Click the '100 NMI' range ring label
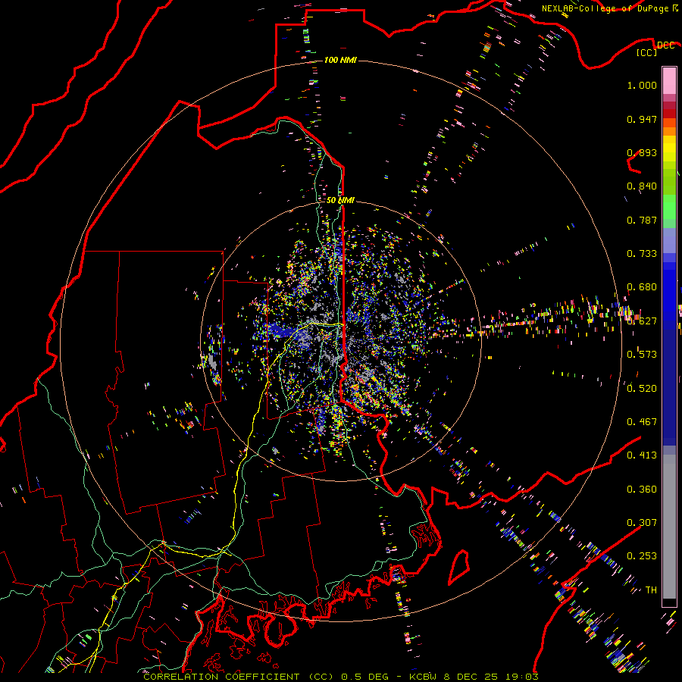This screenshot has height=682, width=682. pyautogui.click(x=340, y=60)
